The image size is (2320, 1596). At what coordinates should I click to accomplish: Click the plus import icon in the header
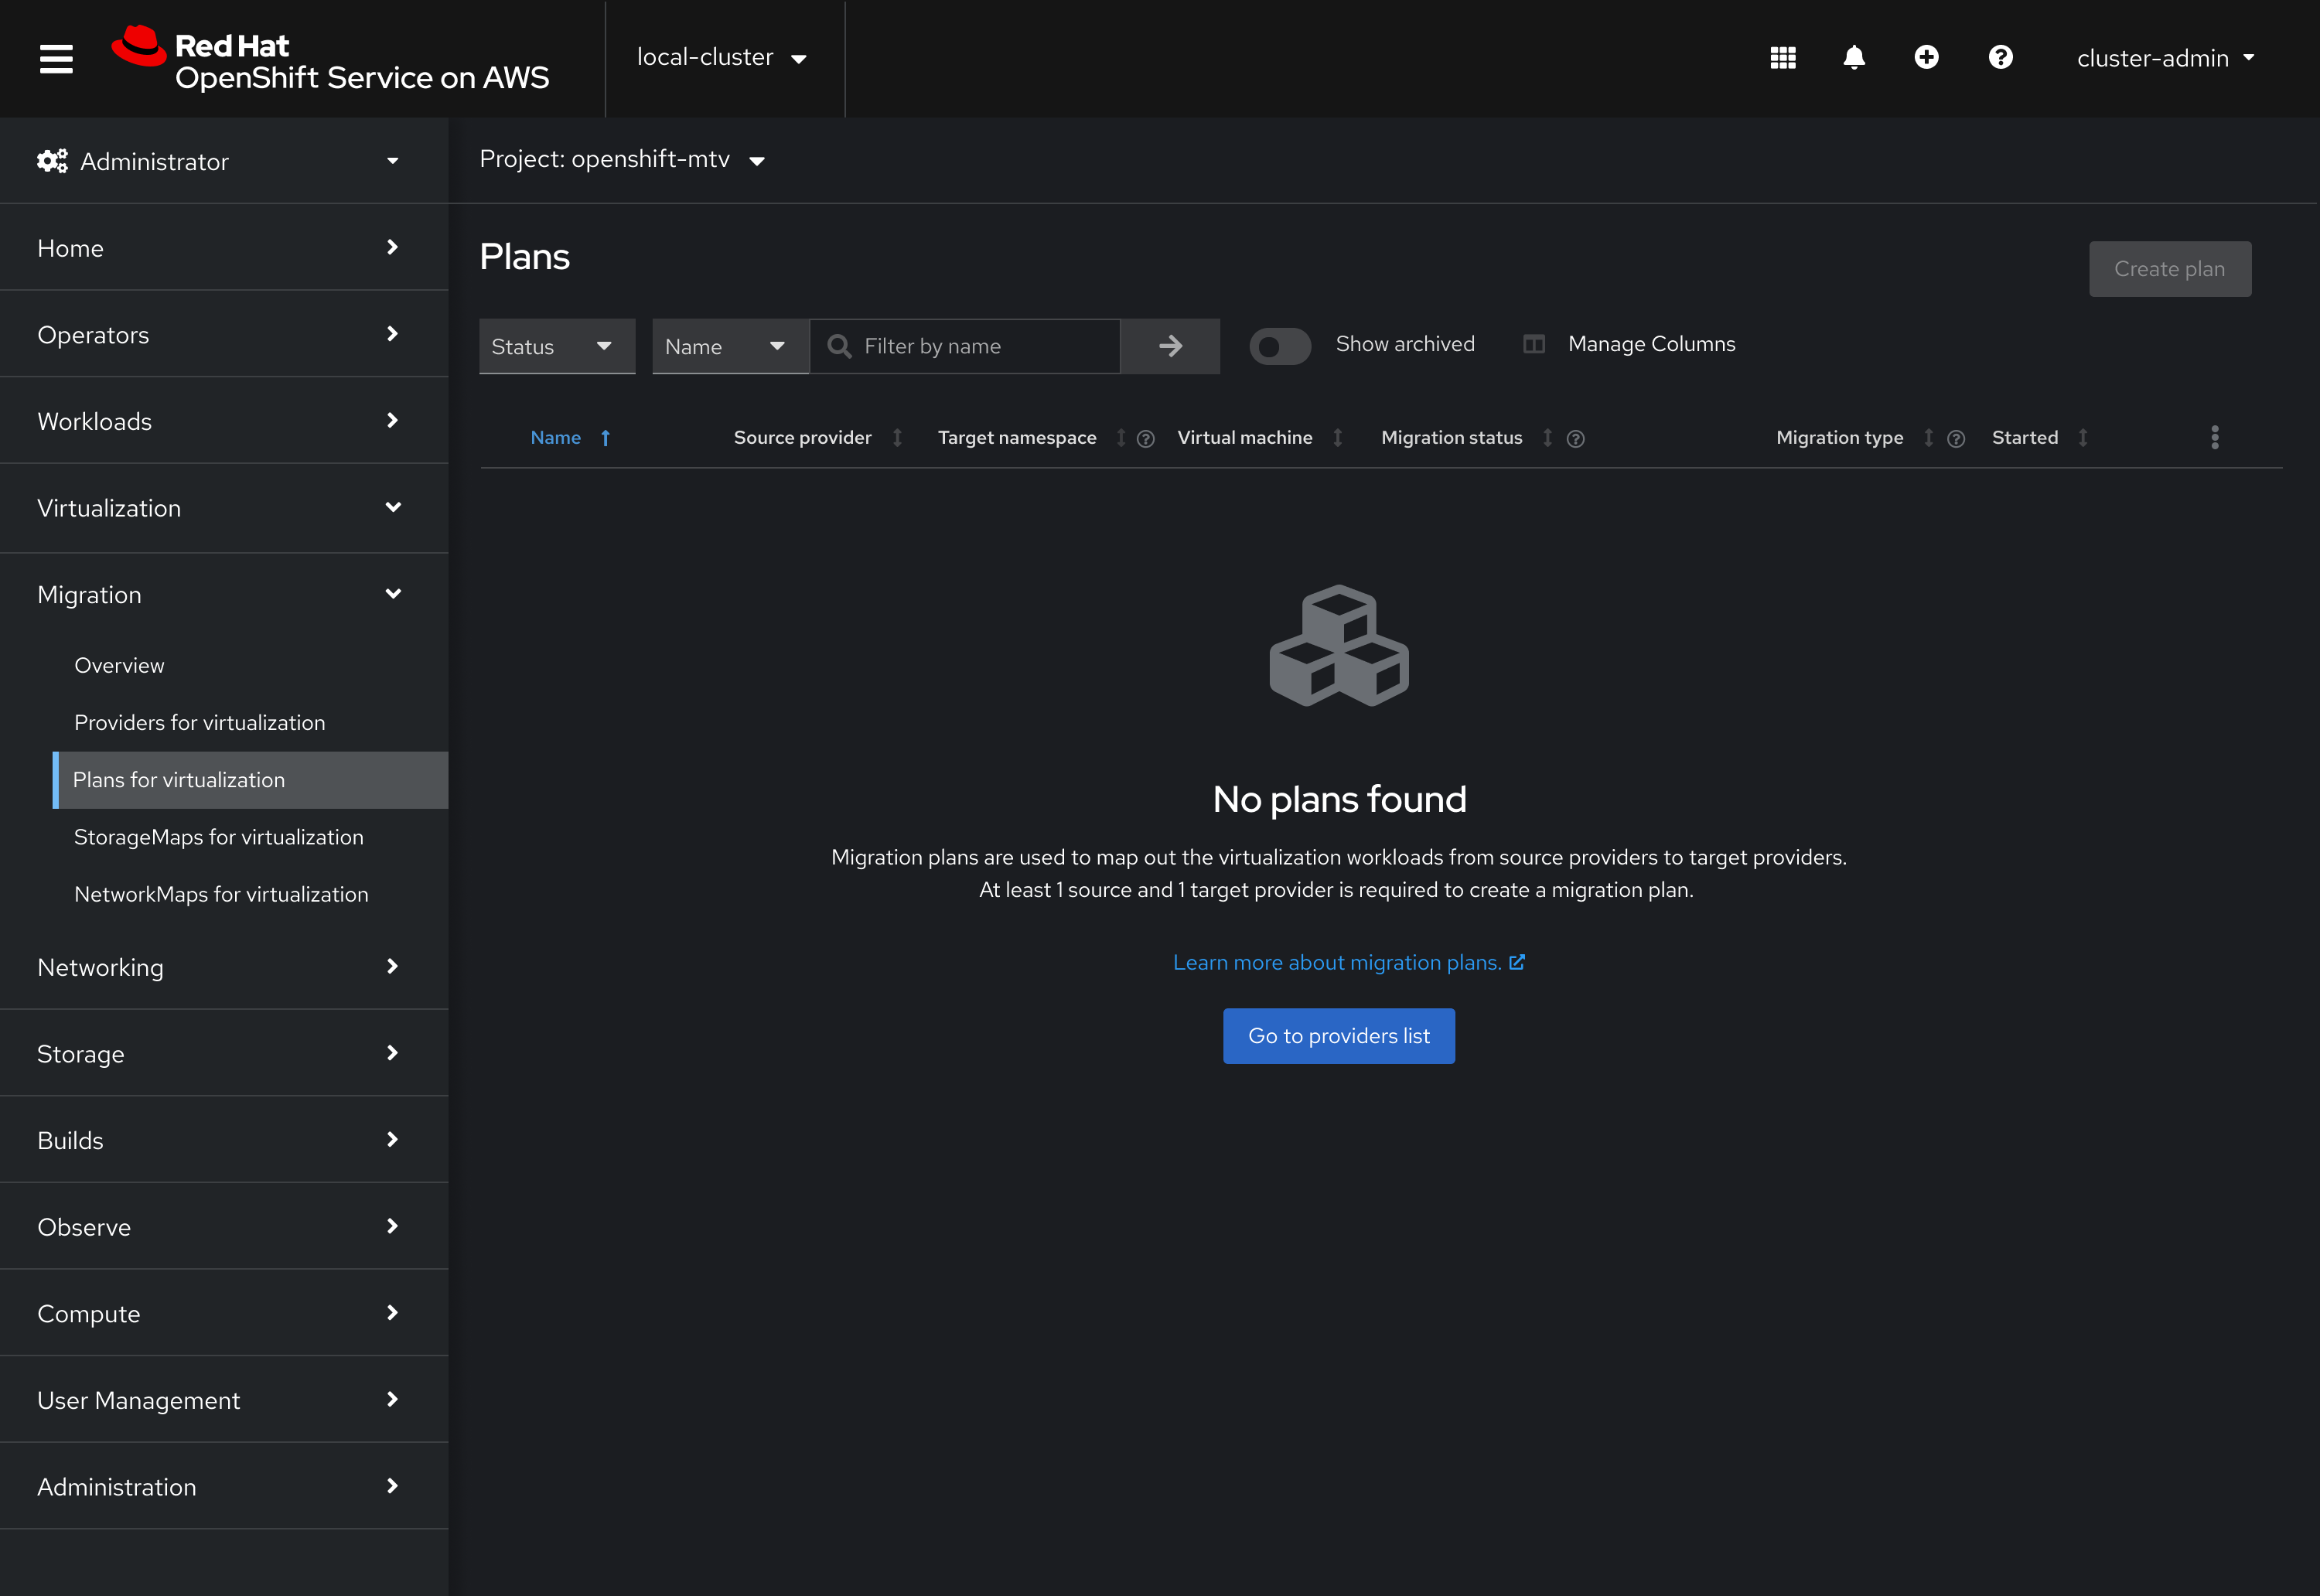[1926, 58]
